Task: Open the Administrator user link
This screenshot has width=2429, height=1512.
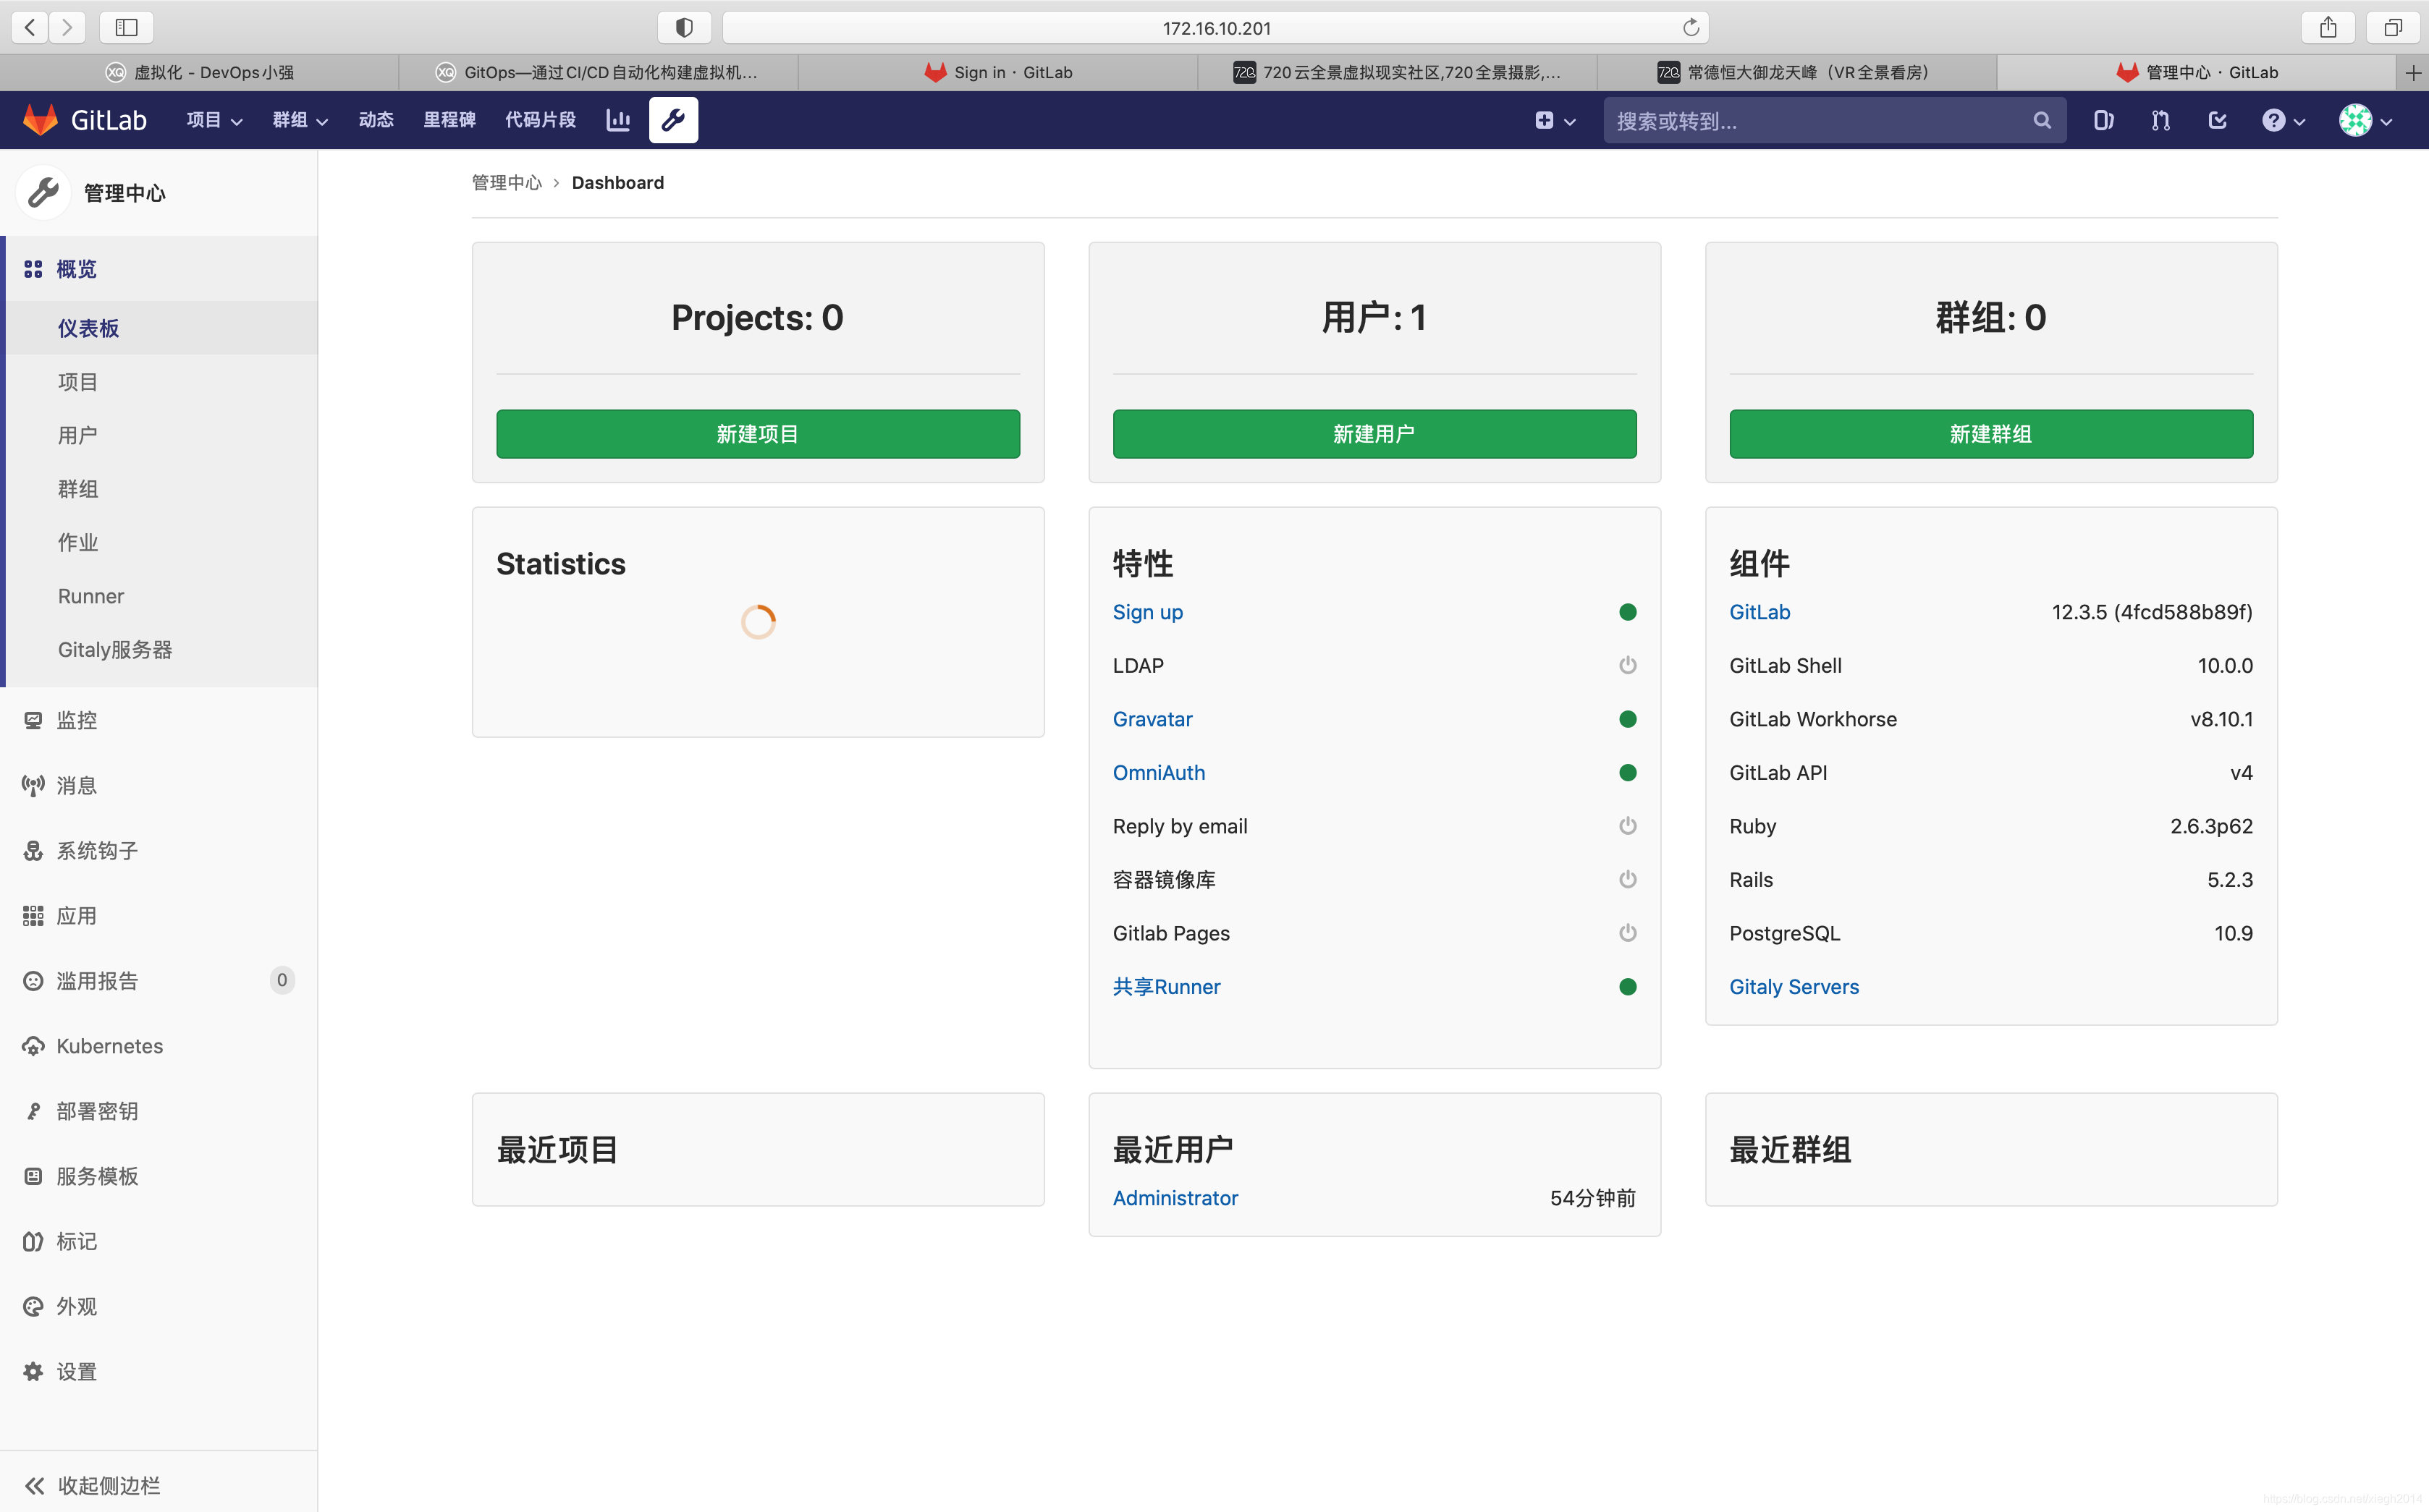Action: coord(1175,1198)
